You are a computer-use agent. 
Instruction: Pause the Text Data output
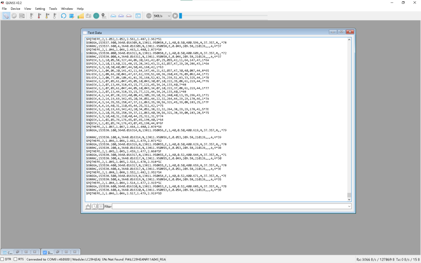click(101, 206)
